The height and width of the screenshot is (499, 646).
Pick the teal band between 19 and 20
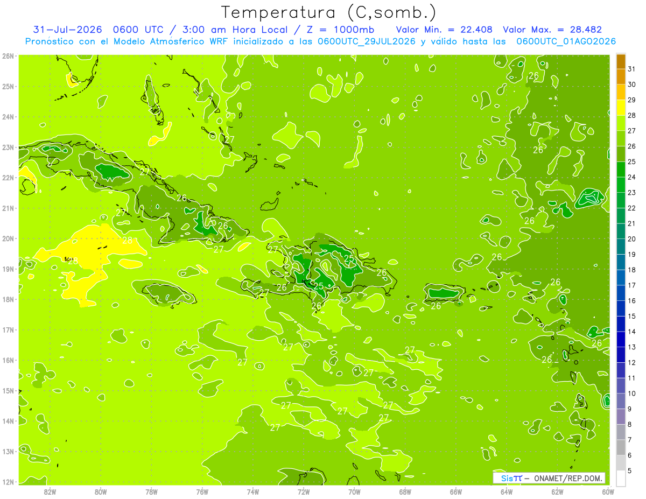pos(621,247)
